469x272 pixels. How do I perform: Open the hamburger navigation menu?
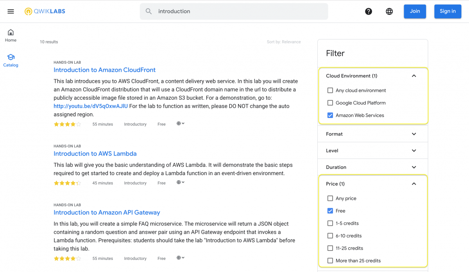(11, 11)
